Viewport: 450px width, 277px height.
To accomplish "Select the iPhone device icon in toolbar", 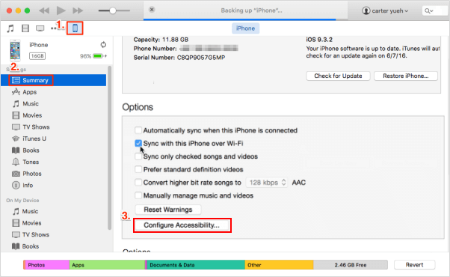I will 75,28.
